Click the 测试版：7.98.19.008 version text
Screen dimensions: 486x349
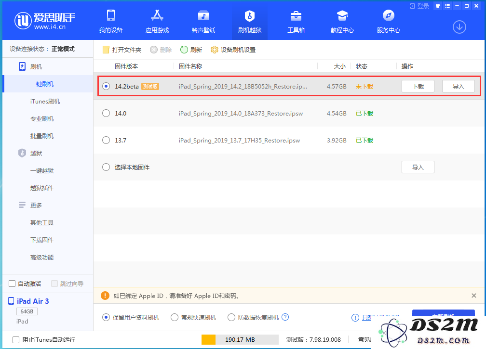click(313, 340)
